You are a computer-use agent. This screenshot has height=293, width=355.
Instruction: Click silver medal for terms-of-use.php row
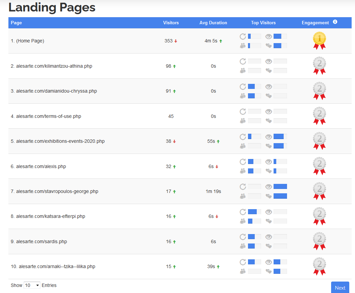(319, 116)
